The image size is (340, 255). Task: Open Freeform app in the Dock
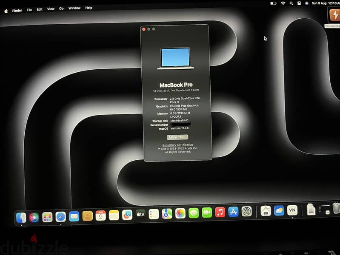(127, 215)
